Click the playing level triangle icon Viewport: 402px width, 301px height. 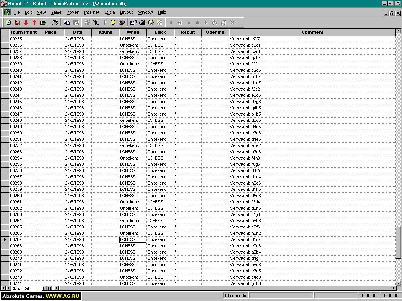pos(142,23)
